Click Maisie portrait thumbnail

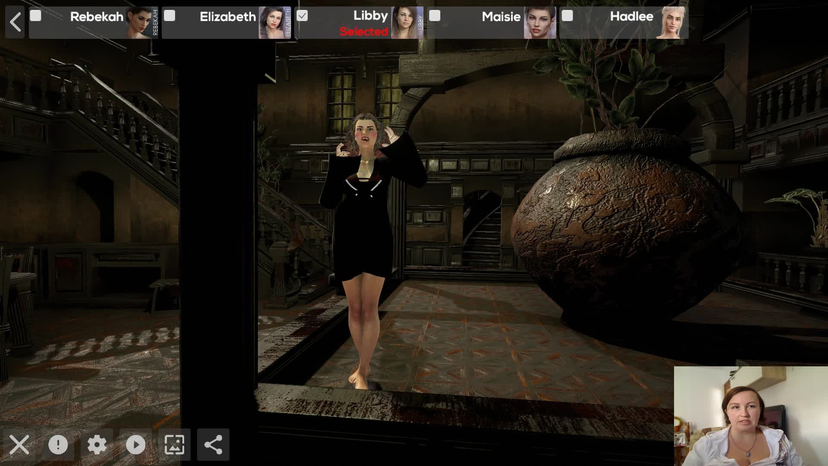click(539, 22)
